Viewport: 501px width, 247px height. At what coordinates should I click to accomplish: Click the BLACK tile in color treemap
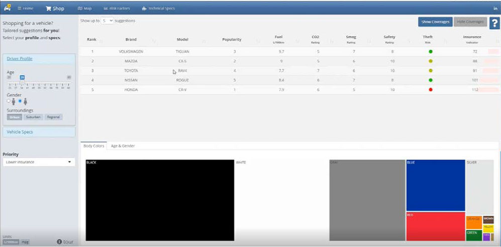click(160, 200)
